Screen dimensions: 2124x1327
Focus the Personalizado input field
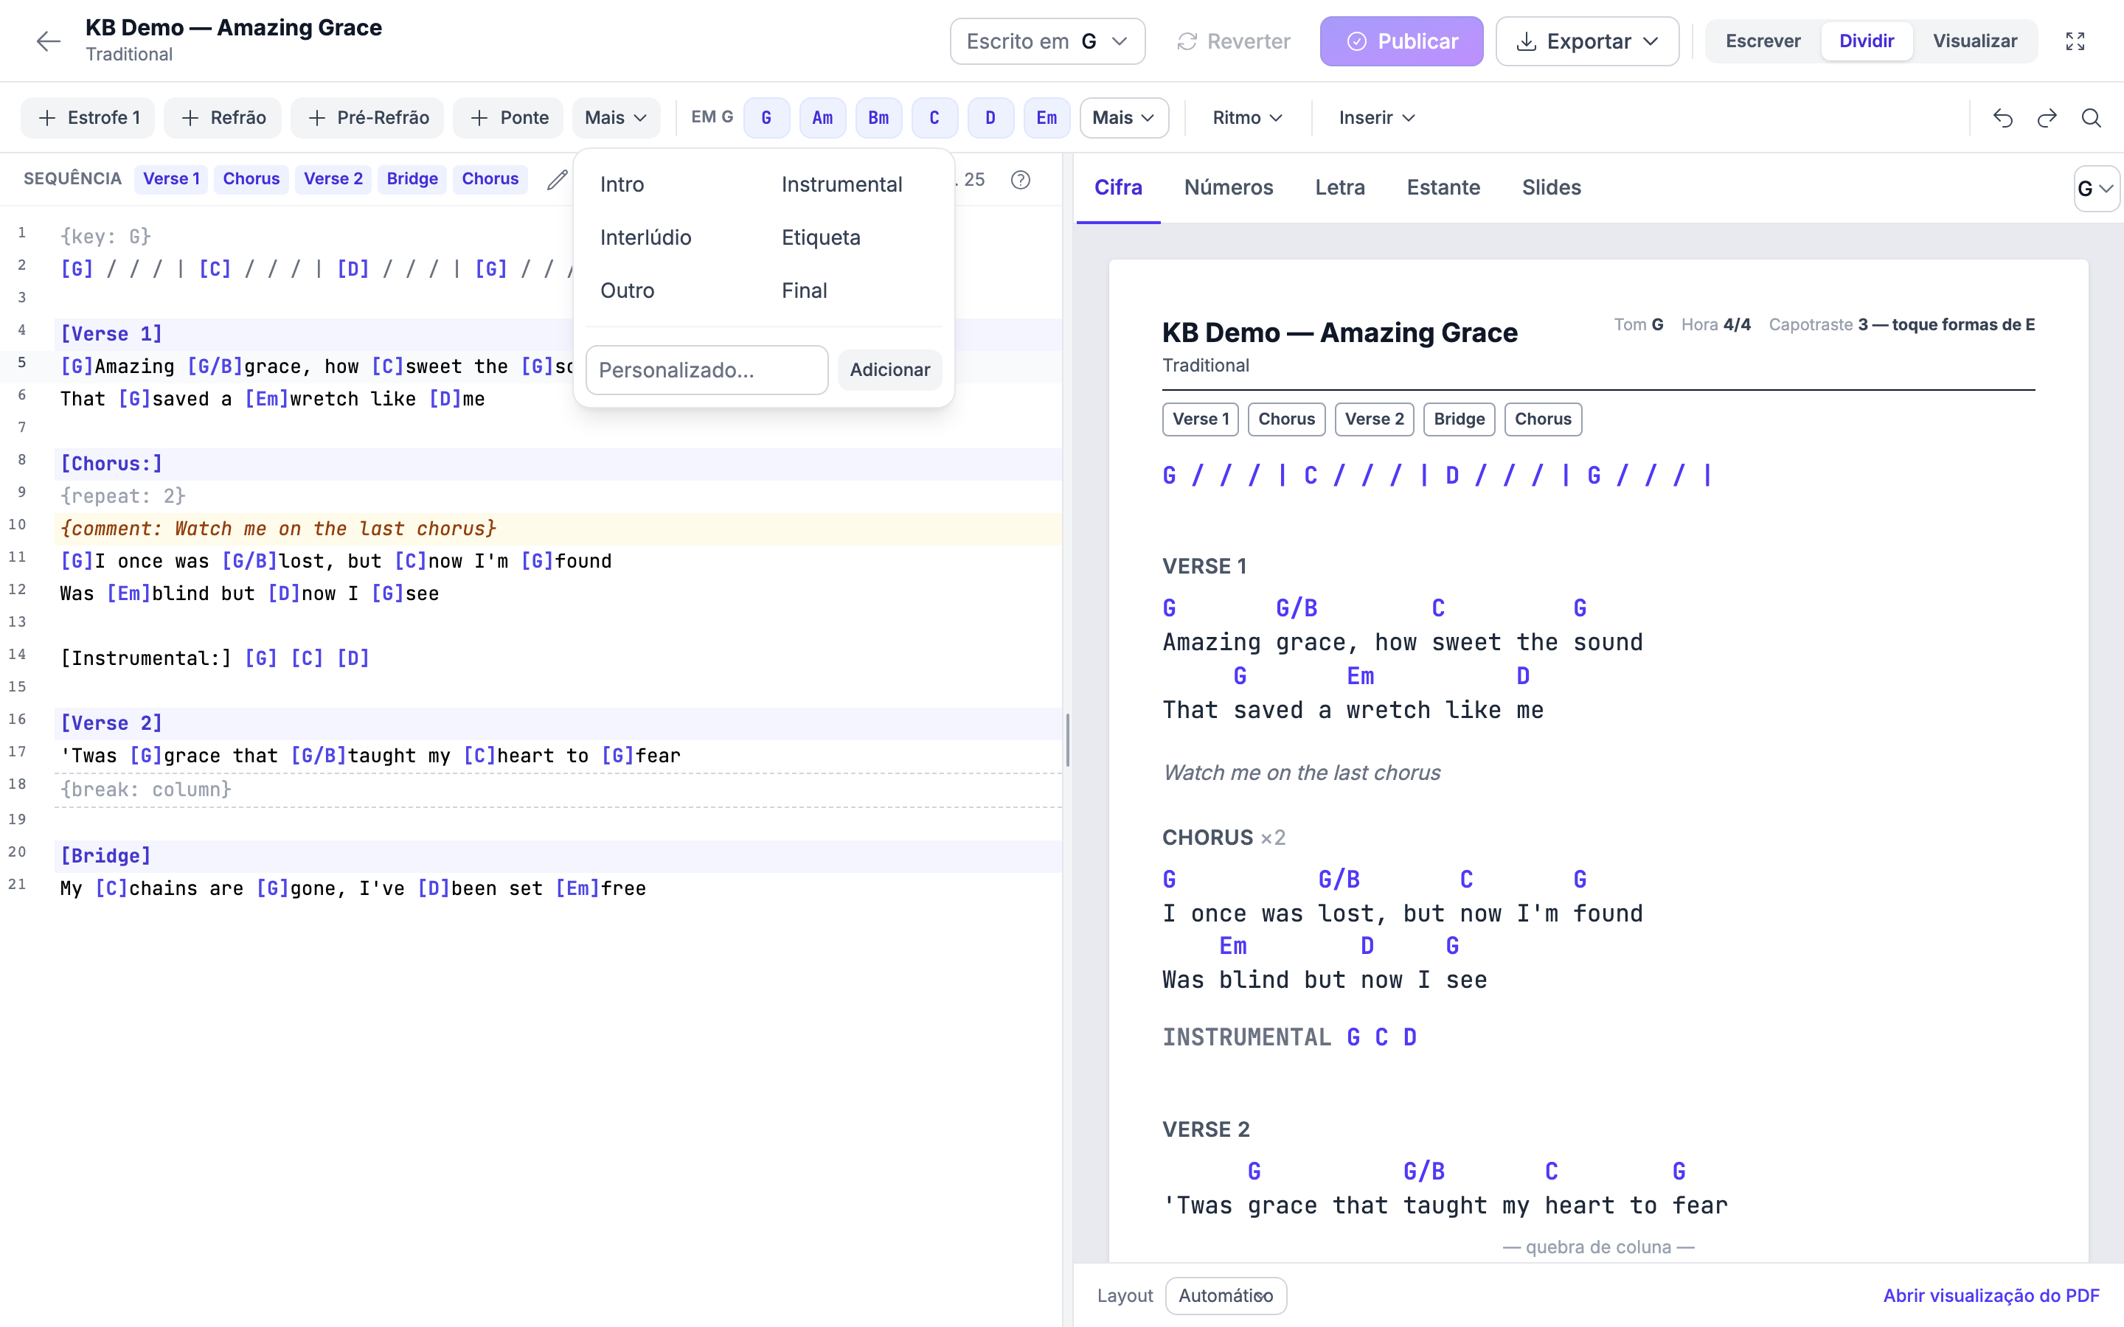707,369
